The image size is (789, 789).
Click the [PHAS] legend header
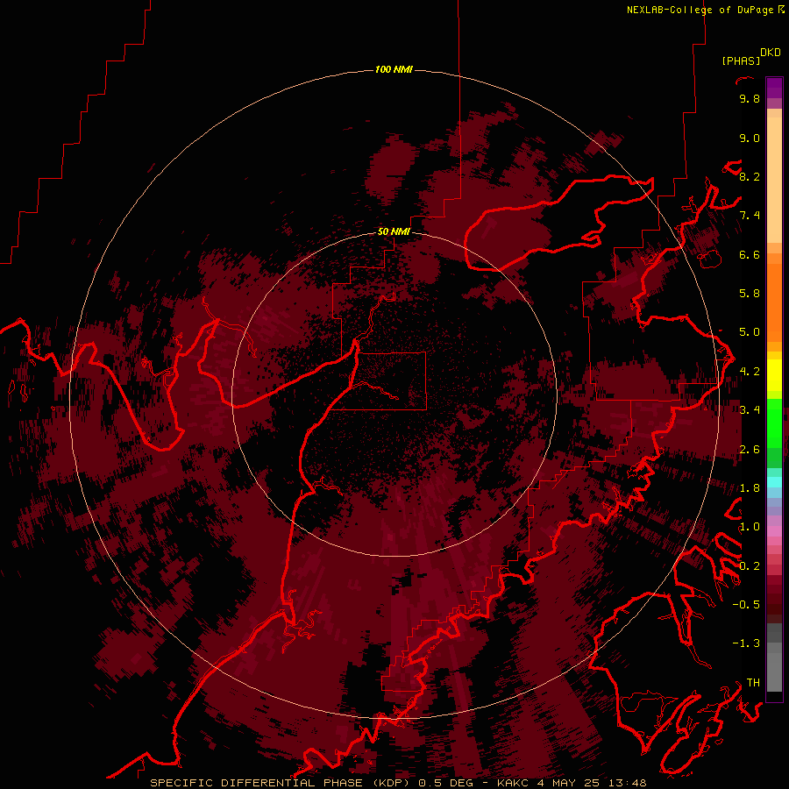[x=741, y=61]
